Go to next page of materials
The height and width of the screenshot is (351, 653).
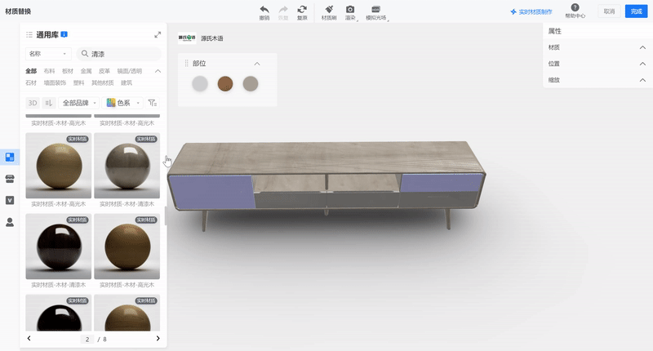pos(158,338)
